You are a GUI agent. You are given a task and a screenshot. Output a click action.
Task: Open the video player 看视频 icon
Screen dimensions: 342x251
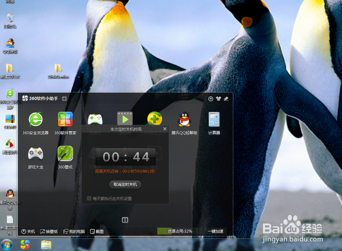click(x=125, y=119)
